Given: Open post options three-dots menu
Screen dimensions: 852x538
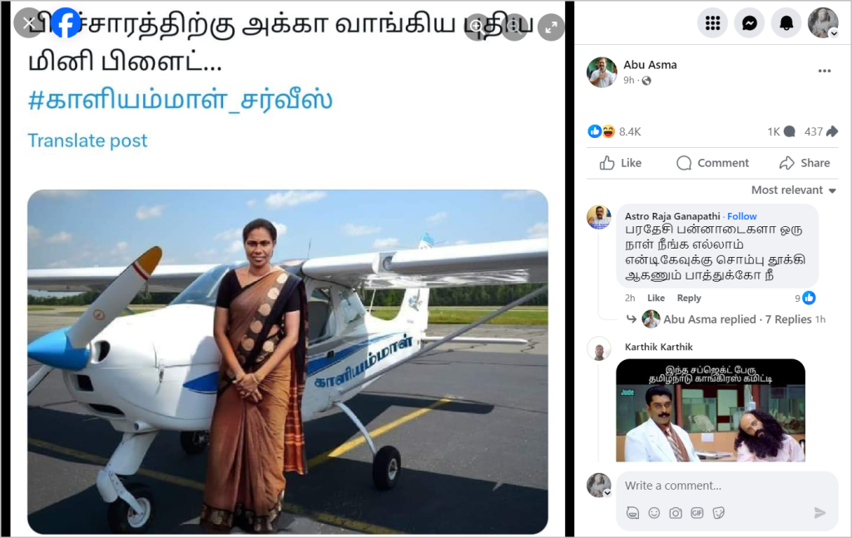Looking at the screenshot, I should 825,72.
